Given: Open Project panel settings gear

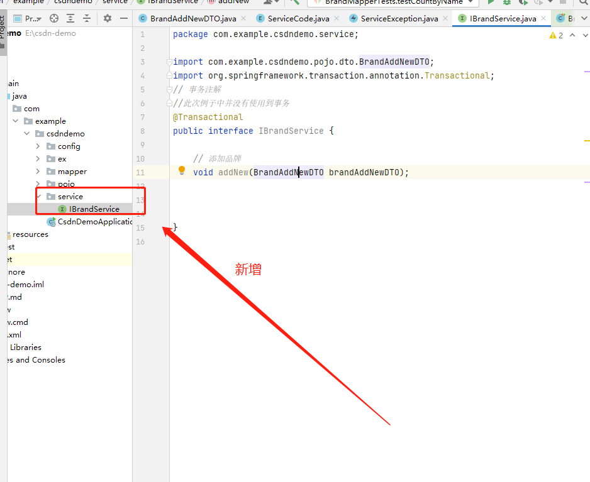Looking at the screenshot, I should (x=108, y=18).
